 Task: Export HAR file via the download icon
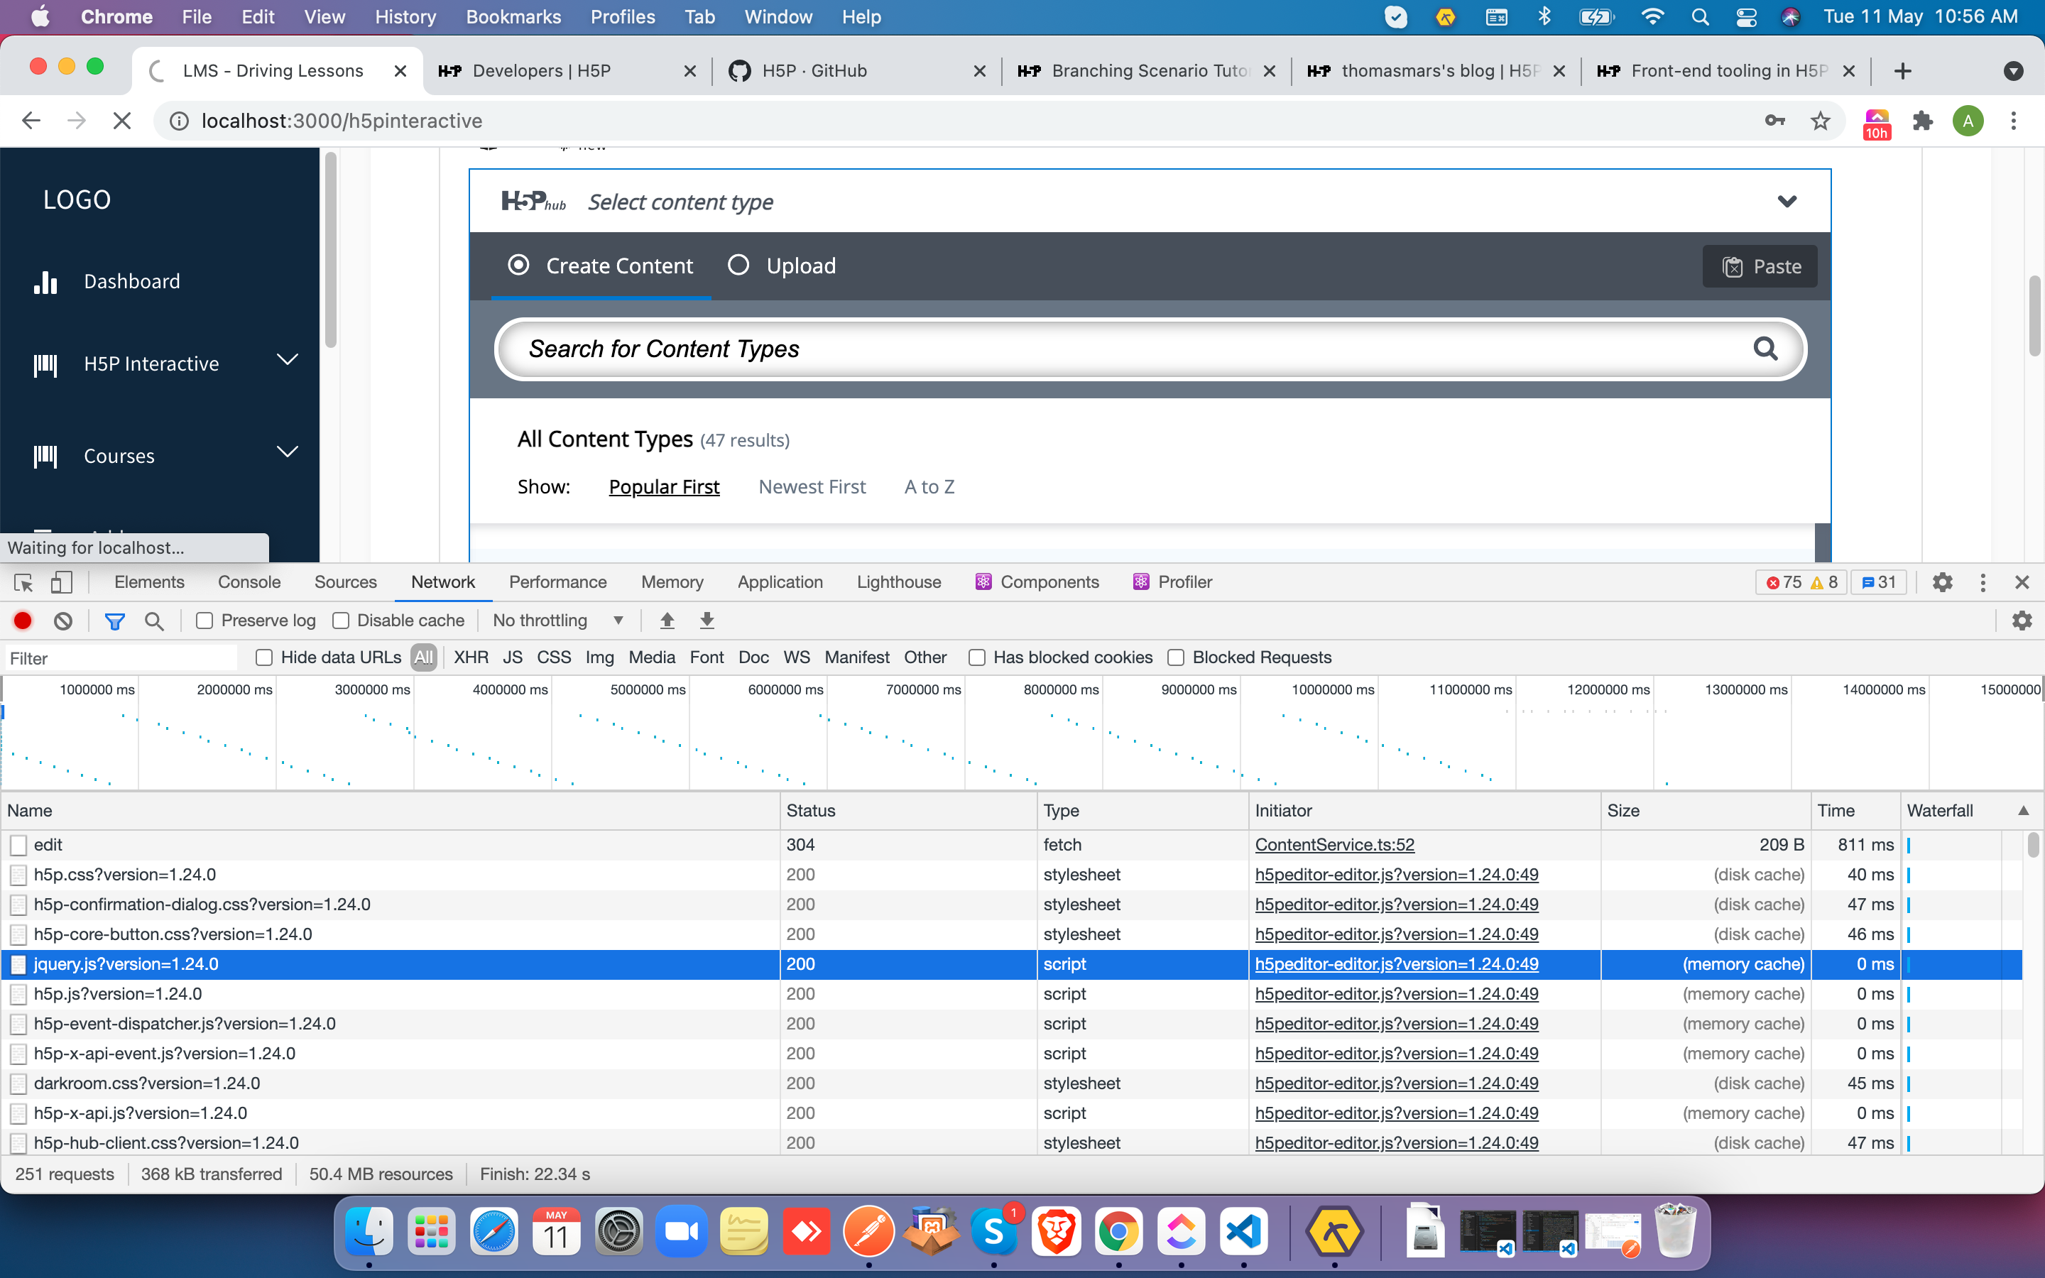(x=707, y=620)
